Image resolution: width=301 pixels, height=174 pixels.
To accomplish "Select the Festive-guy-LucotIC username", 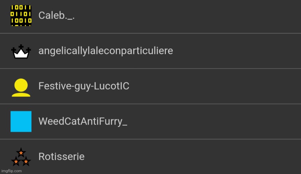I will click(84, 86).
